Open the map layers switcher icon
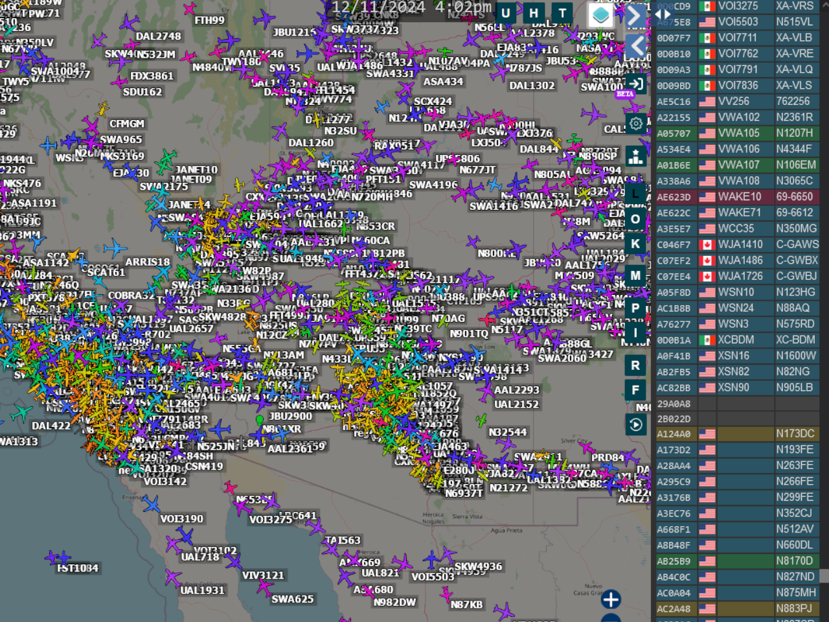 [601, 15]
